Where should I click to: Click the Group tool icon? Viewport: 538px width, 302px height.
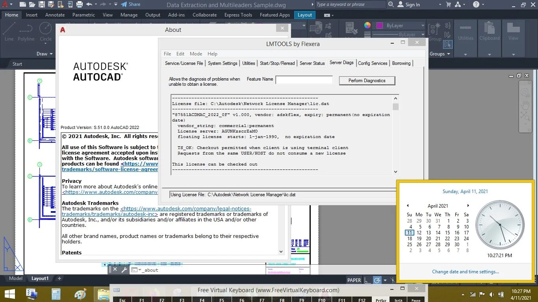click(x=435, y=31)
